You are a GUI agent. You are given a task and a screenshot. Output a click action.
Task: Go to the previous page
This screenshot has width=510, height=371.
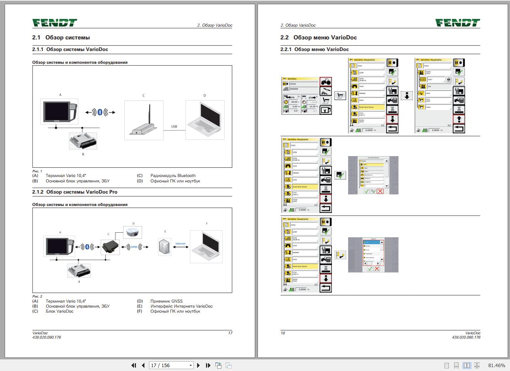tap(143, 365)
